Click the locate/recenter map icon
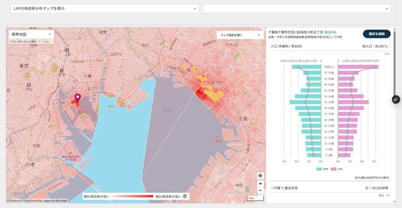The height and width of the screenshot is (208, 402). [260, 176]
